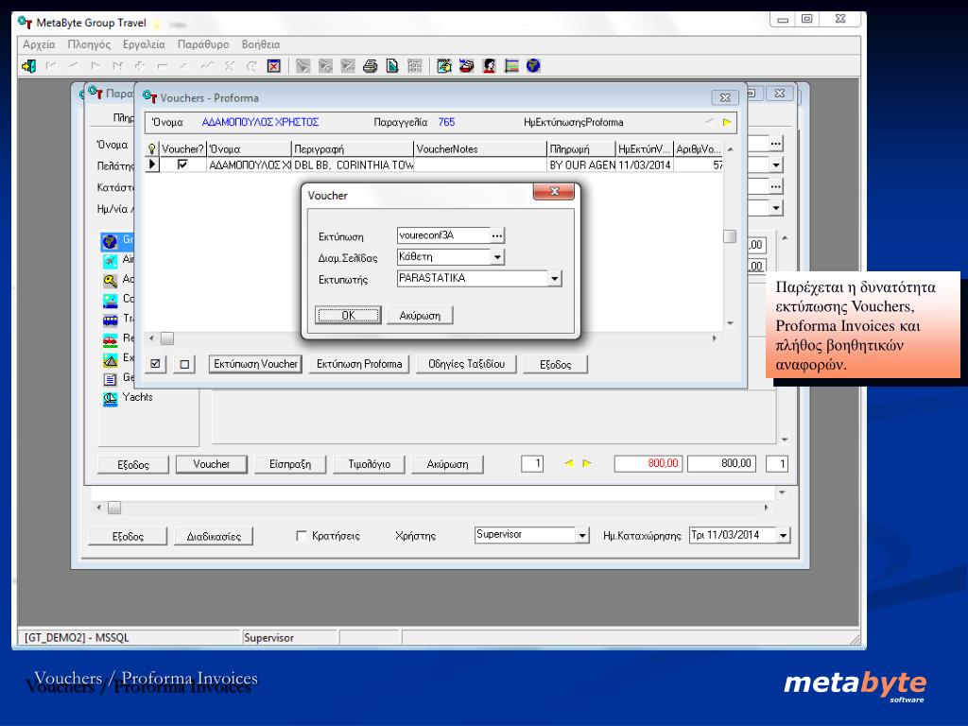Click the Εκτύπωση Proforma button
The image size is (968, 726).
point(359,364)
